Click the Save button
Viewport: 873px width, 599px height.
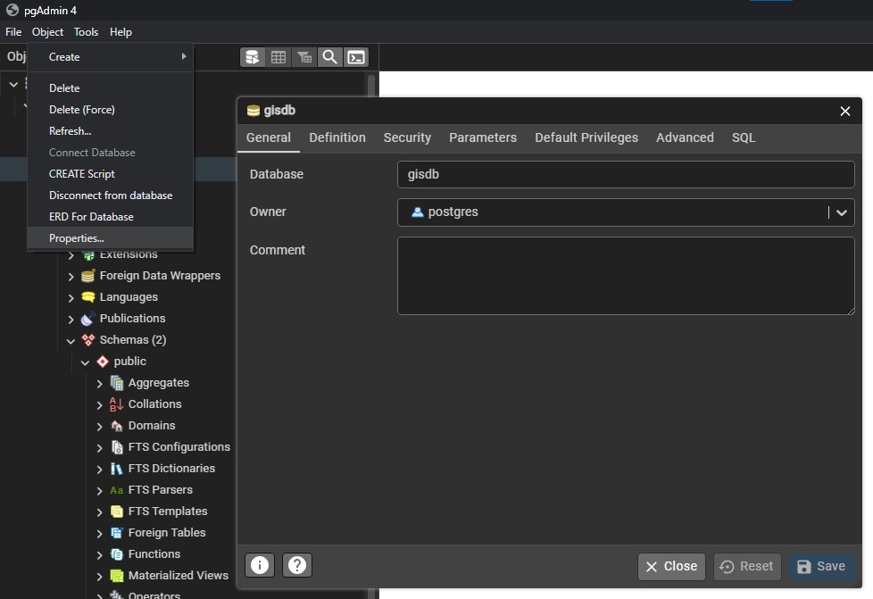click(x=822, y=566)
